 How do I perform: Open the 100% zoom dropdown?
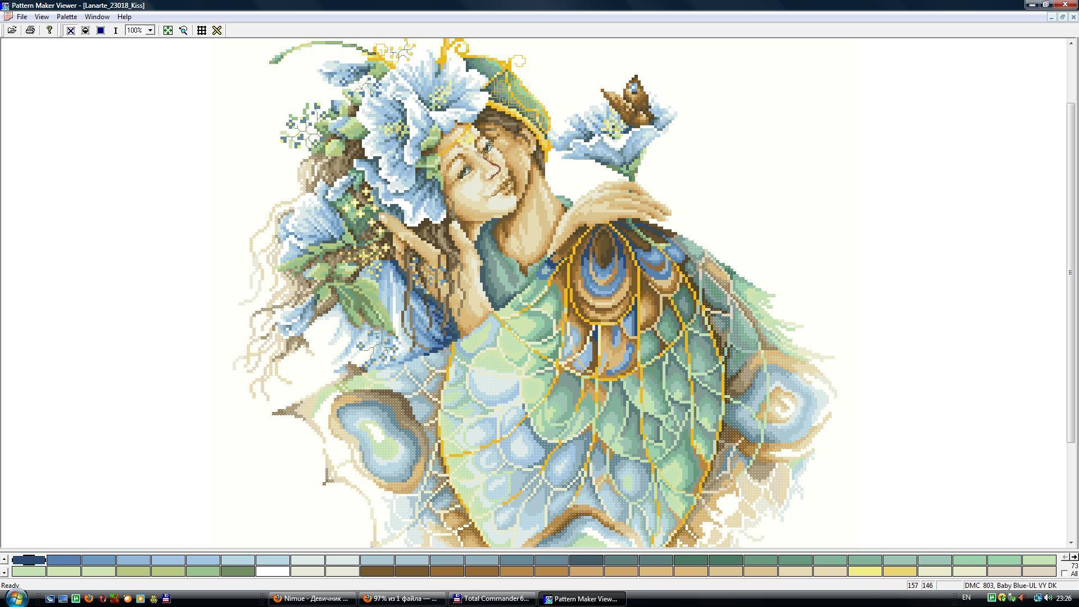click(151, 30)
